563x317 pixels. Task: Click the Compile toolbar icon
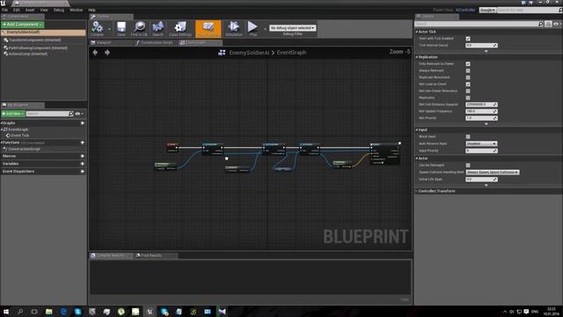97,28
